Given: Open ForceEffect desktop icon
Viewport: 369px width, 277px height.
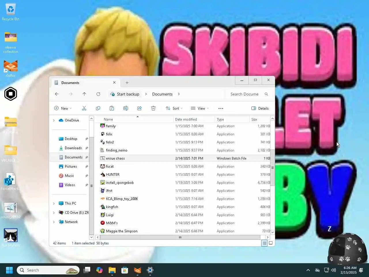Looking at the screenshot, I should coord(10,182).
